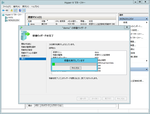Click the 最新の情報に更新 action

pyautogui.click(x=134, y=57)
